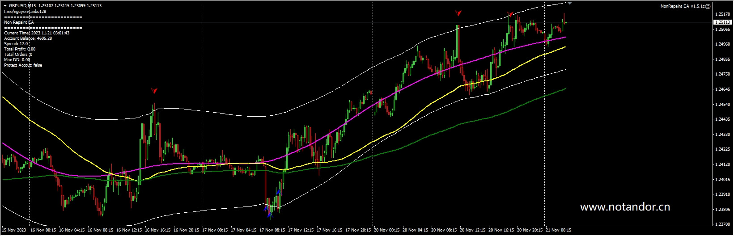Click the current price label 1.25113
The image size is (734, 236).
[x=722, y=22]
